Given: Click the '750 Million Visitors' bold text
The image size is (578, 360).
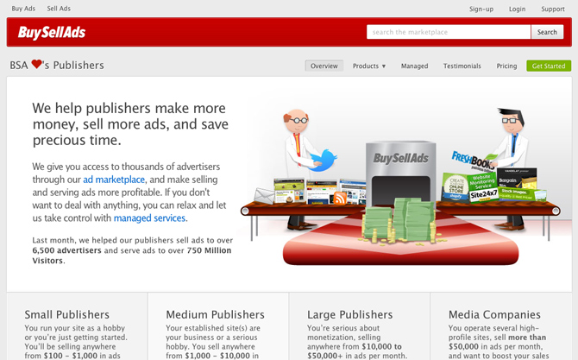Looking at the screenshot, I should coord(132,256).
